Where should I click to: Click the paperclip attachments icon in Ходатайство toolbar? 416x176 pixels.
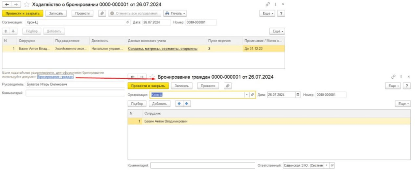point(102,13)
